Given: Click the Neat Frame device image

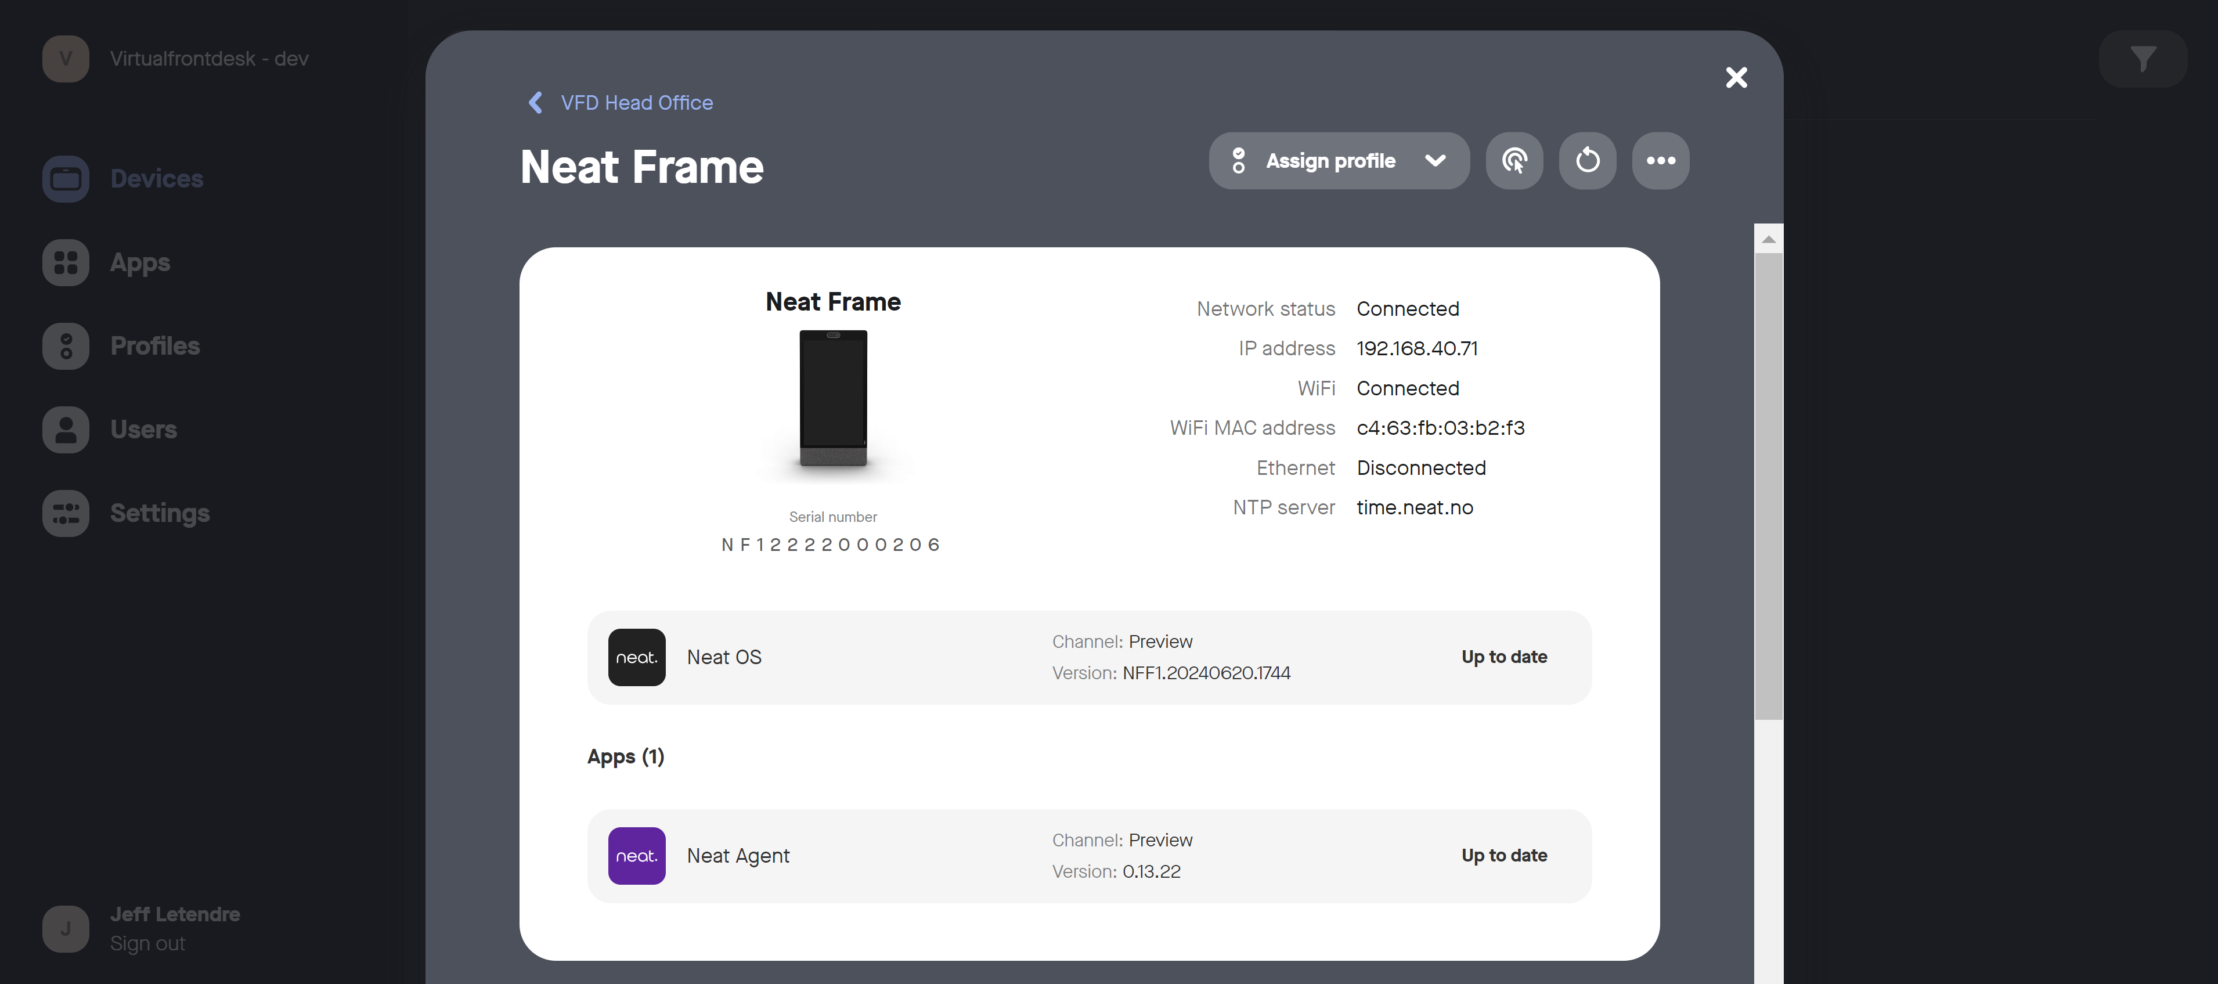Looking at the screenshot, I should [832, 399].
